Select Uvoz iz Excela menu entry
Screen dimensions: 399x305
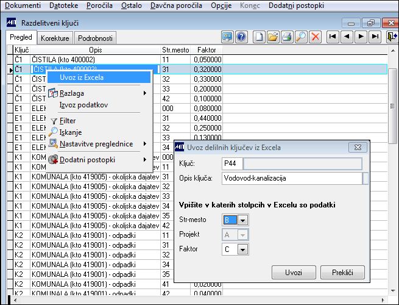(99, 77)
